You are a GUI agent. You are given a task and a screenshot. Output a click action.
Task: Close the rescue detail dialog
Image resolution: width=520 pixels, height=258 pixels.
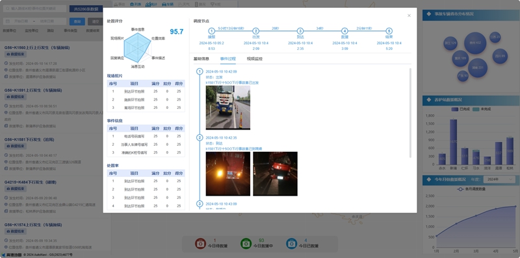coord(409,16)
